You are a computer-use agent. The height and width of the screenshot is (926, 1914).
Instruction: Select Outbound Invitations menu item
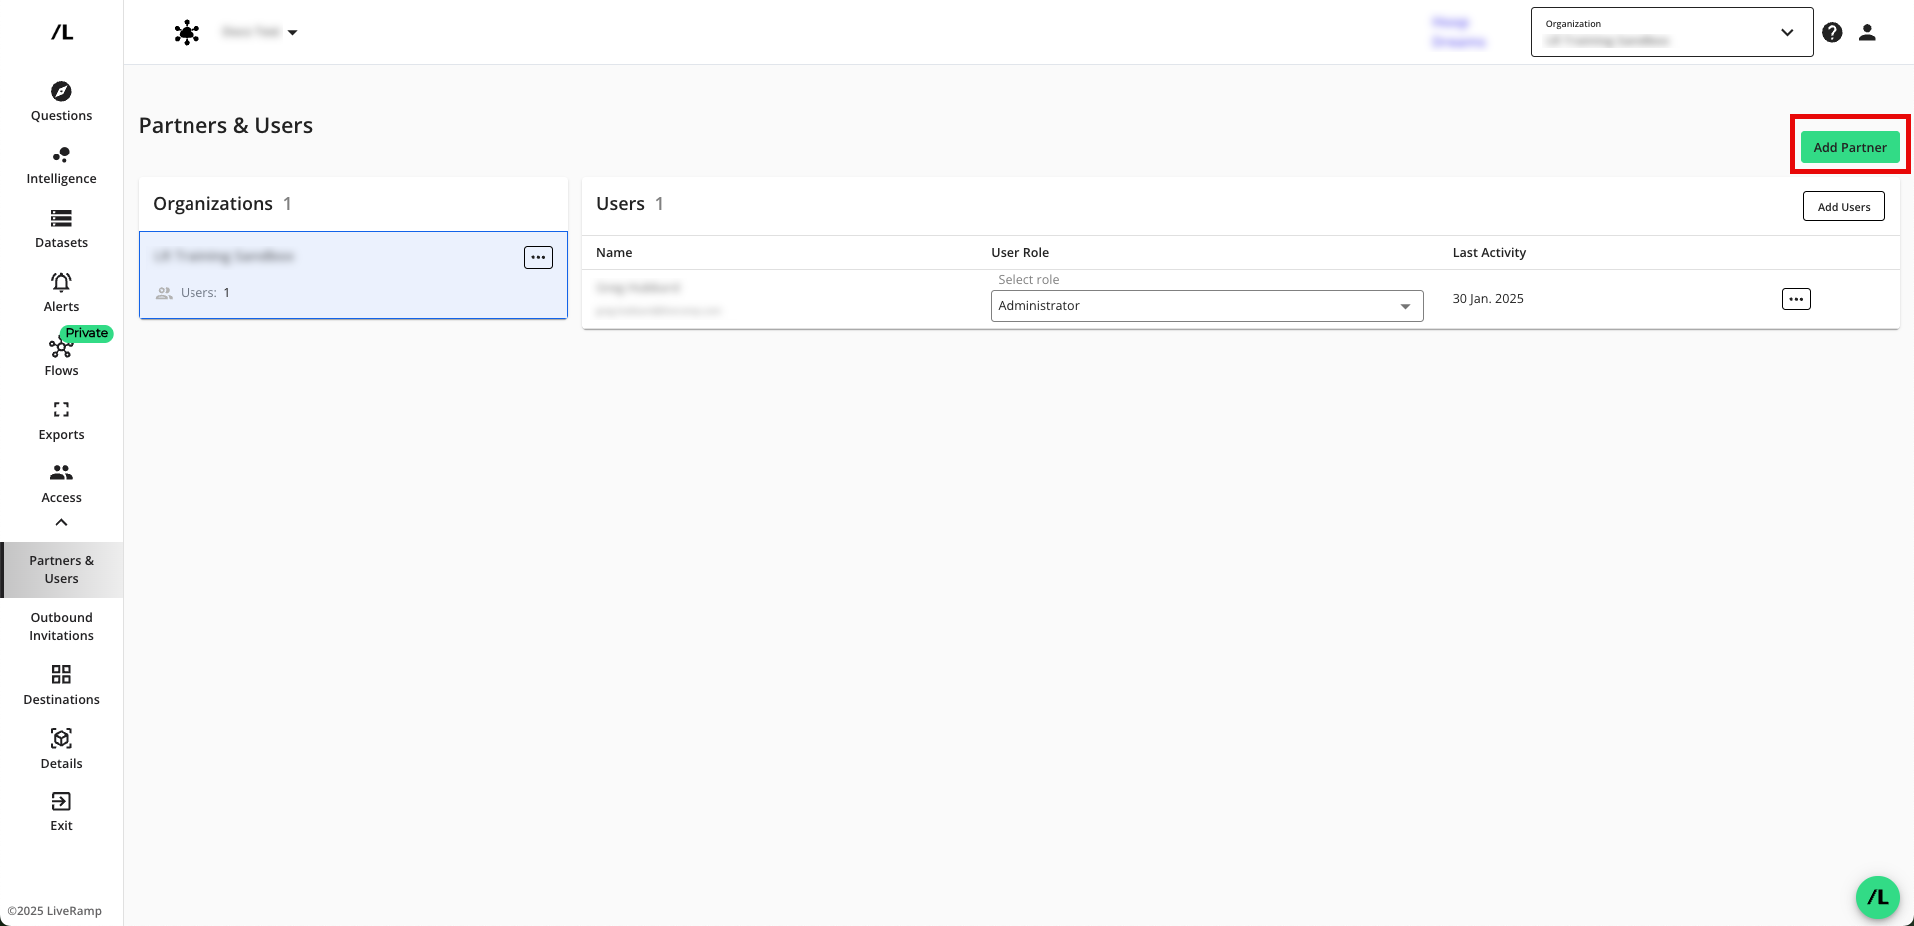[x=61, y=626]
